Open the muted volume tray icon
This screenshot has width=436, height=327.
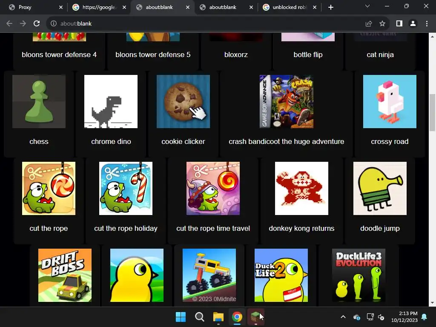pyautogui.click(x=381, y=317)
